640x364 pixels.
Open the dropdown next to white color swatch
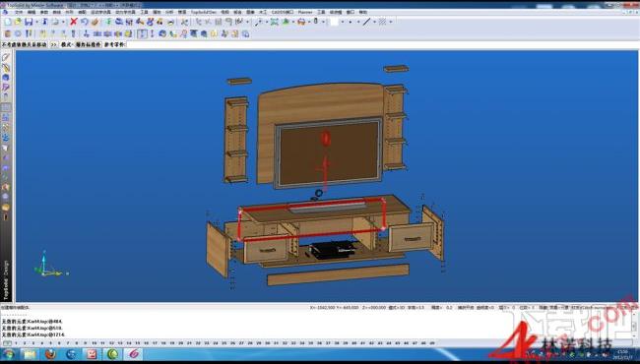click(343, 22)
